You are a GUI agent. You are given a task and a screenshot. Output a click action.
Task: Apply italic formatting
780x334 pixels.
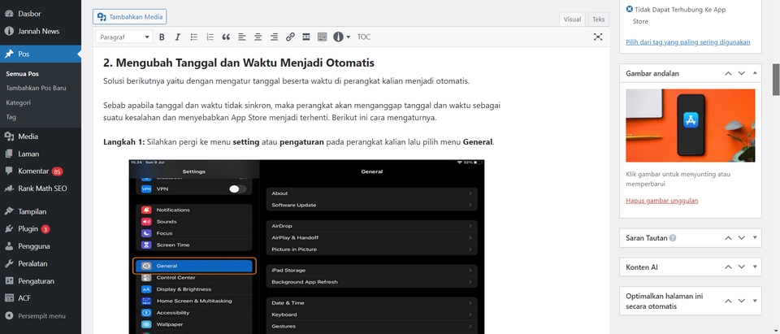177,37
